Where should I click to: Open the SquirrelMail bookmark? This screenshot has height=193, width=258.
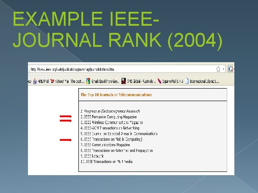(170, 81)
